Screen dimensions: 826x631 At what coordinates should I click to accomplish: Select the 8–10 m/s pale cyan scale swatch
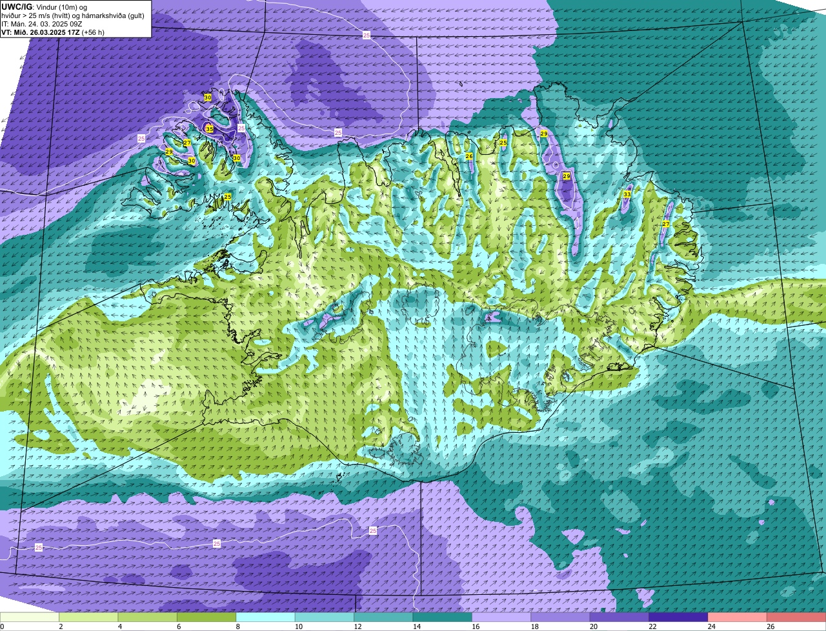click(265, 617)
